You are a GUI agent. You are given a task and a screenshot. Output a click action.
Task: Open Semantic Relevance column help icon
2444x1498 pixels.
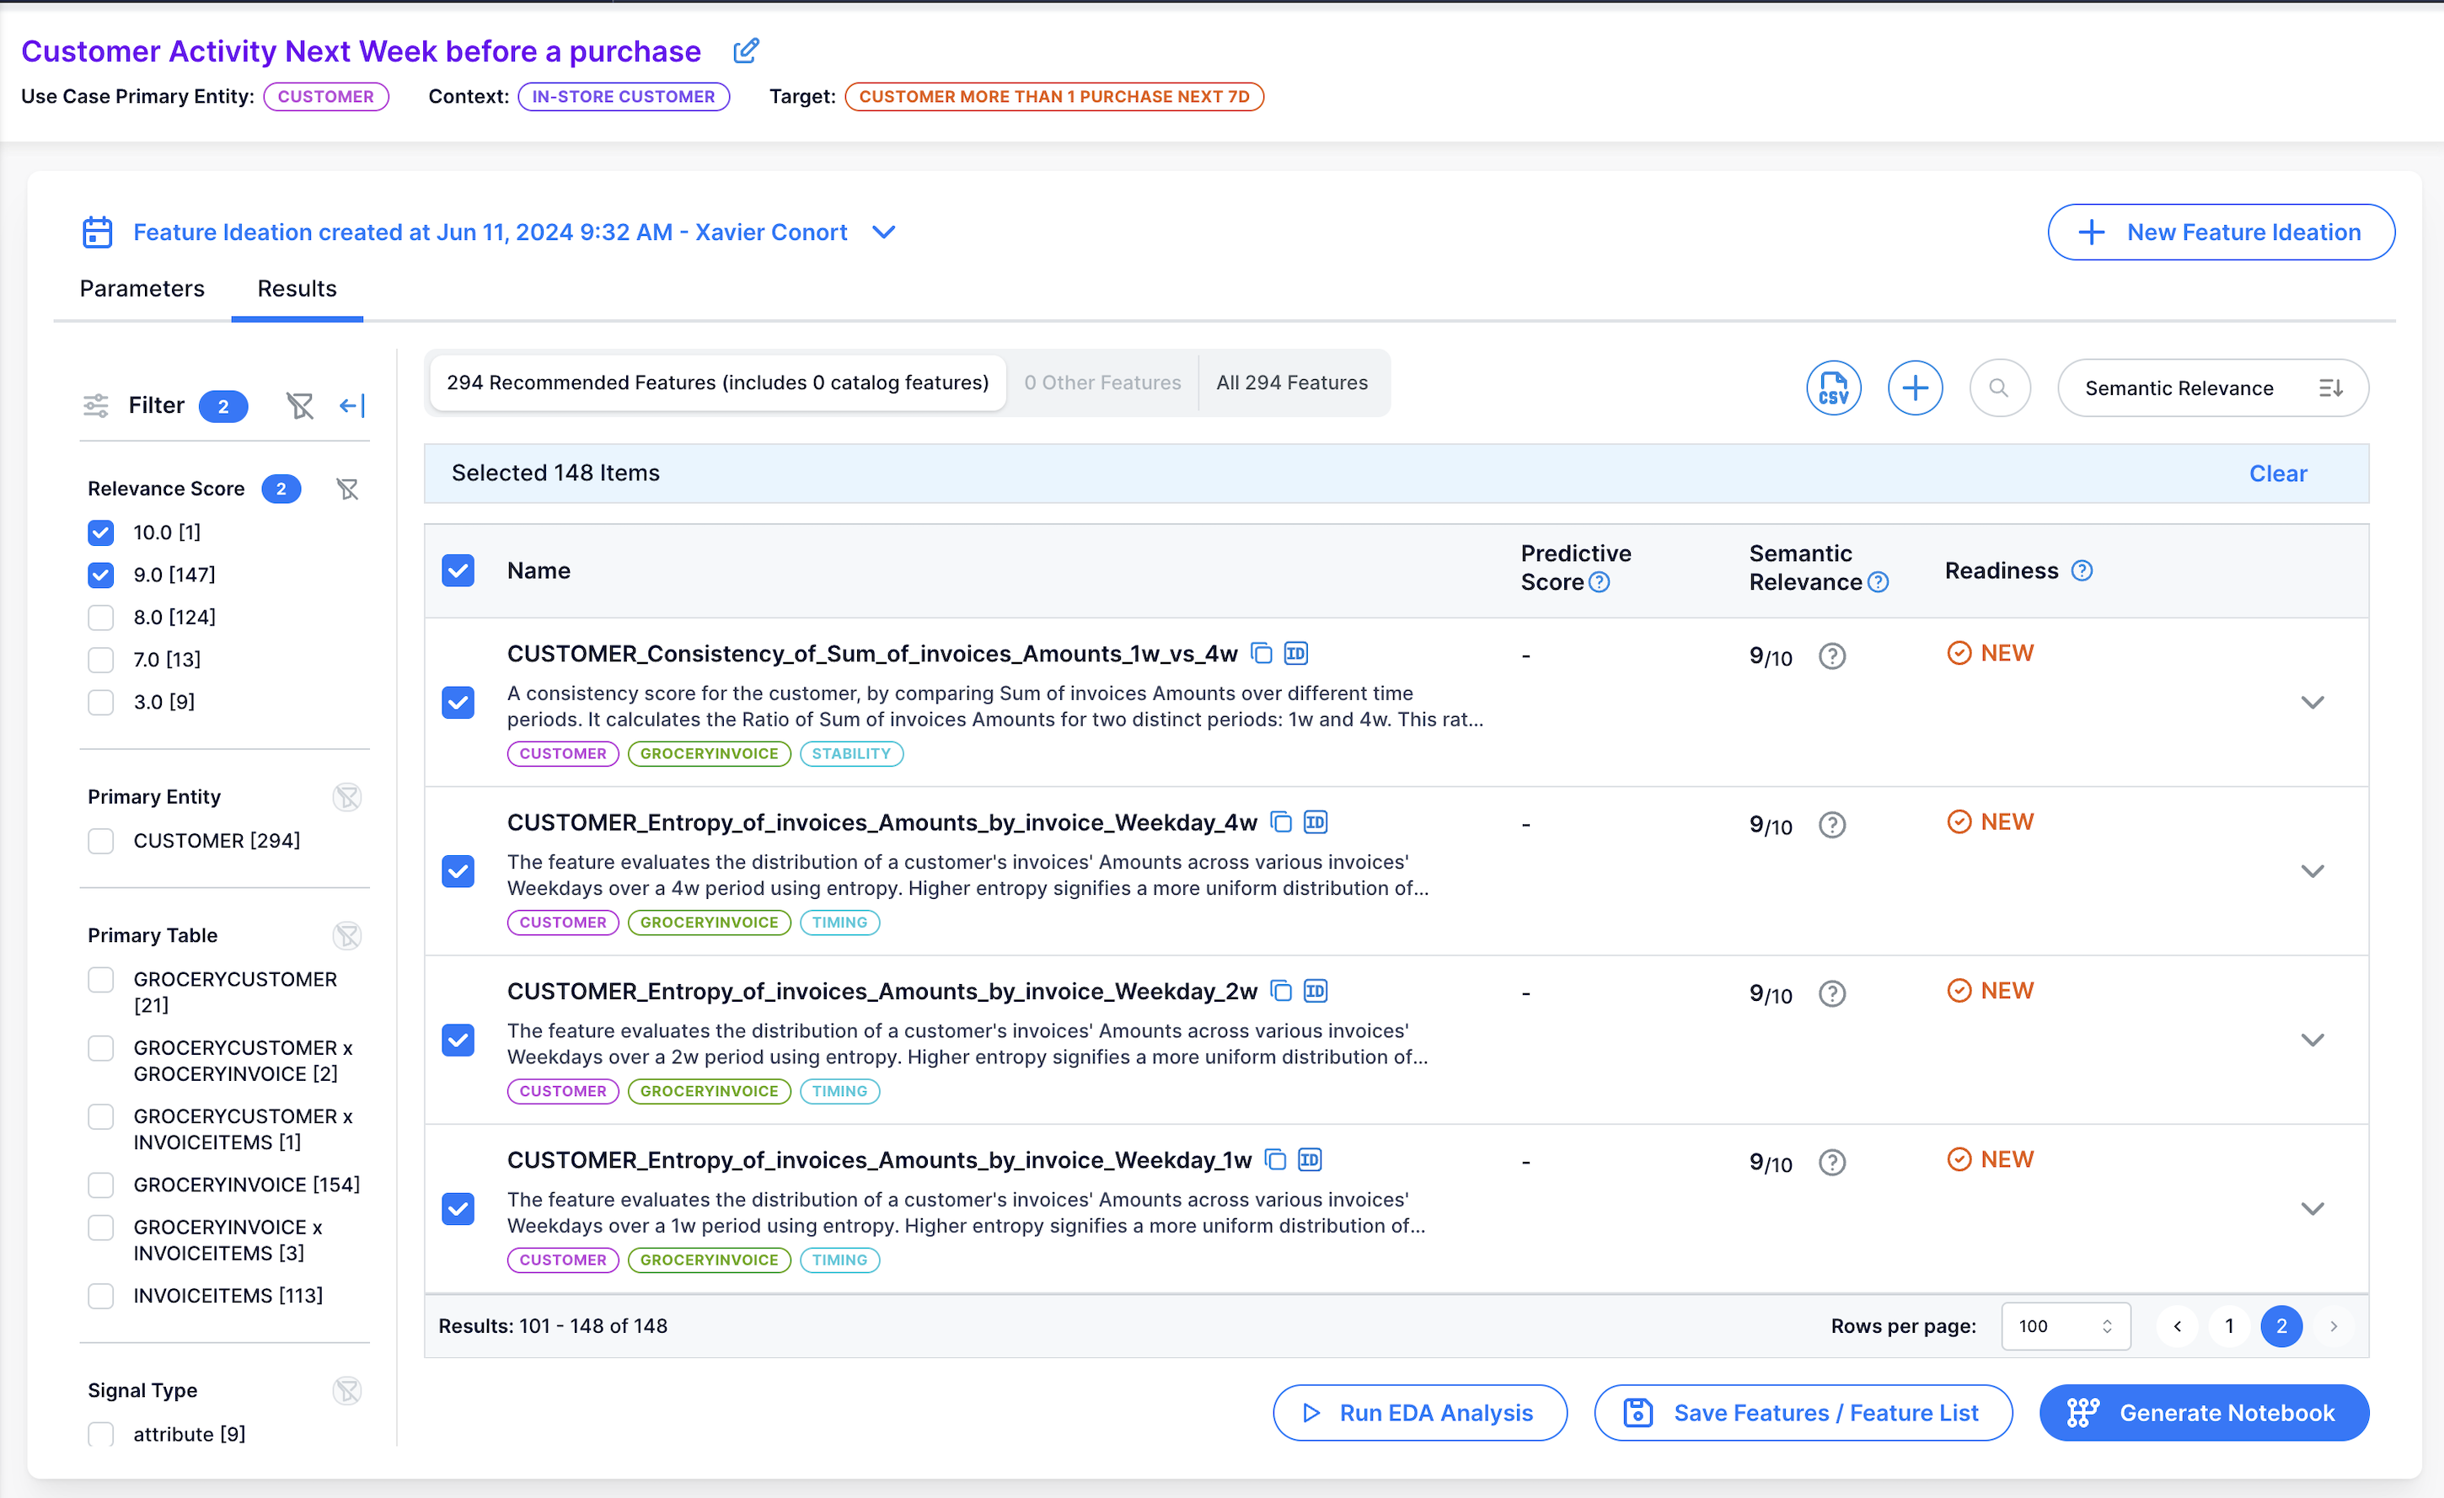1878,582
